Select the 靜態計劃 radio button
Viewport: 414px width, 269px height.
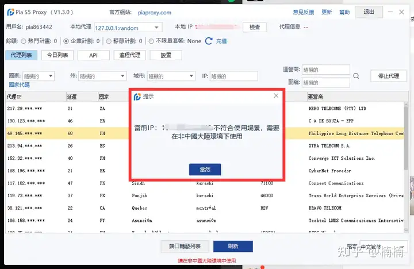click(109, 41)
